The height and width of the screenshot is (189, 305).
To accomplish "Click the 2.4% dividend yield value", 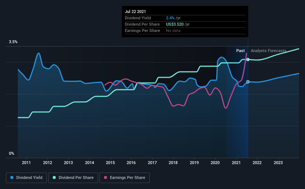I will coord(170,18).
